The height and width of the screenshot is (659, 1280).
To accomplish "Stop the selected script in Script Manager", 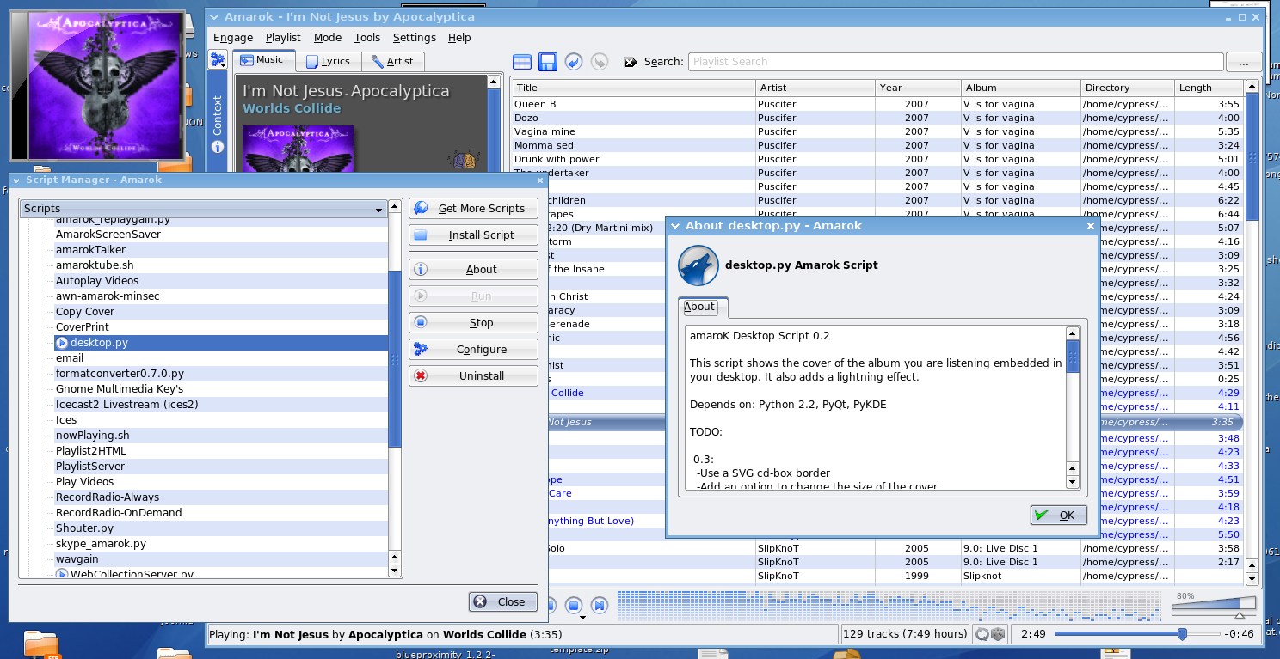I will 473,323.
